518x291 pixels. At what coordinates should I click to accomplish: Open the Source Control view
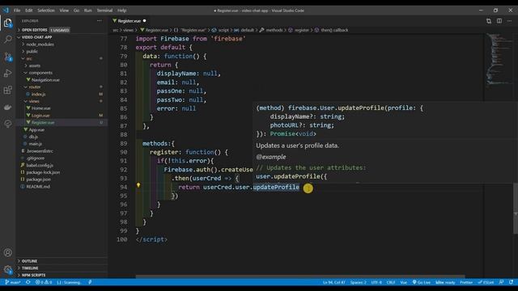coord(7,57)
